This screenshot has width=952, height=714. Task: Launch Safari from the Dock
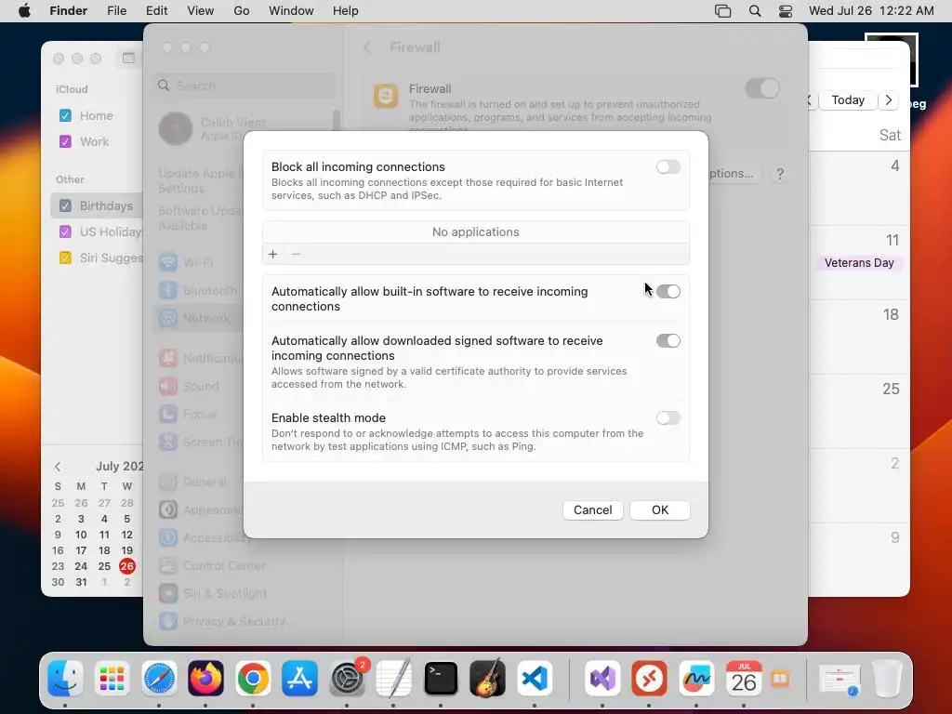coord(159,678)
